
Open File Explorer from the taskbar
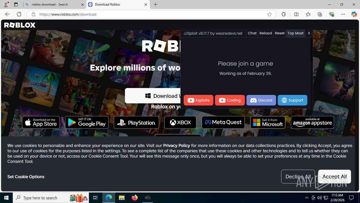click(x=121, y=198)
